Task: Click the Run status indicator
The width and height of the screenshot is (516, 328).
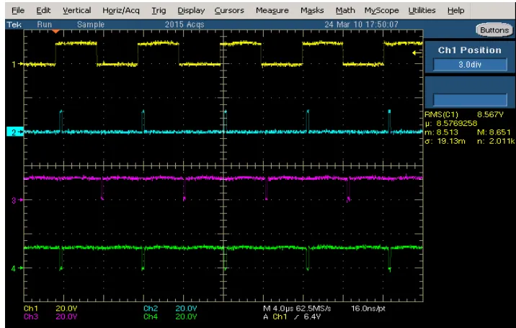Action: (x=45, y=24)
